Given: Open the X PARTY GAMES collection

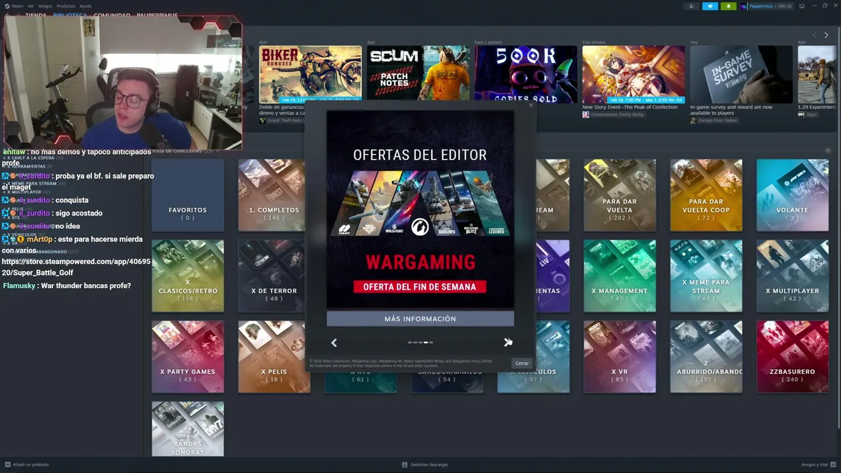Looking at the screenshot, I should click(x=188, y=357).
